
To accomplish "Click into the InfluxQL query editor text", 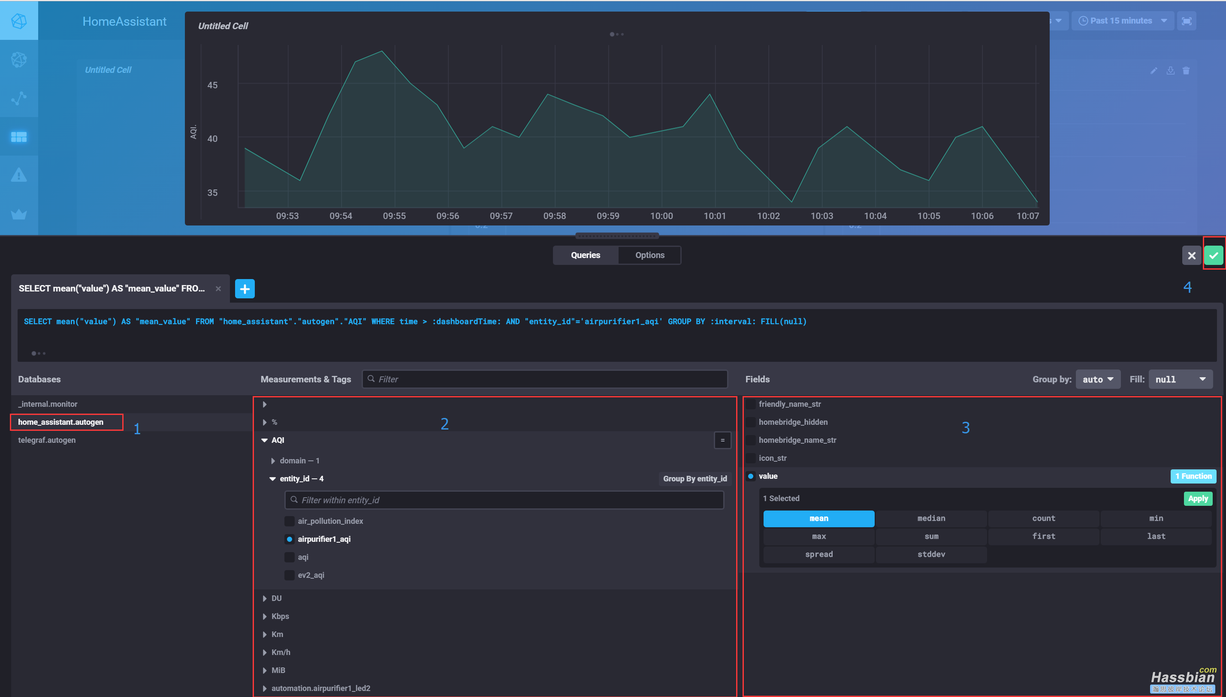I will [415, 321].
